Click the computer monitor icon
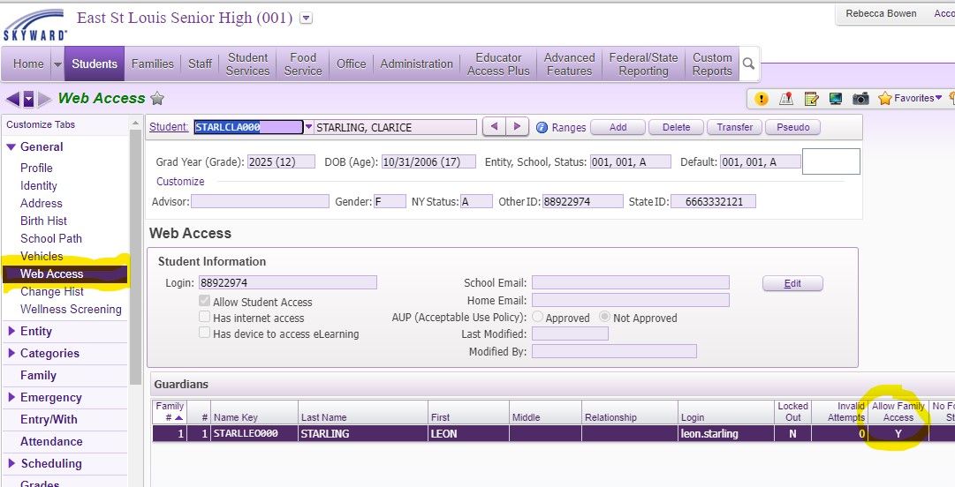 click(835, 99)
